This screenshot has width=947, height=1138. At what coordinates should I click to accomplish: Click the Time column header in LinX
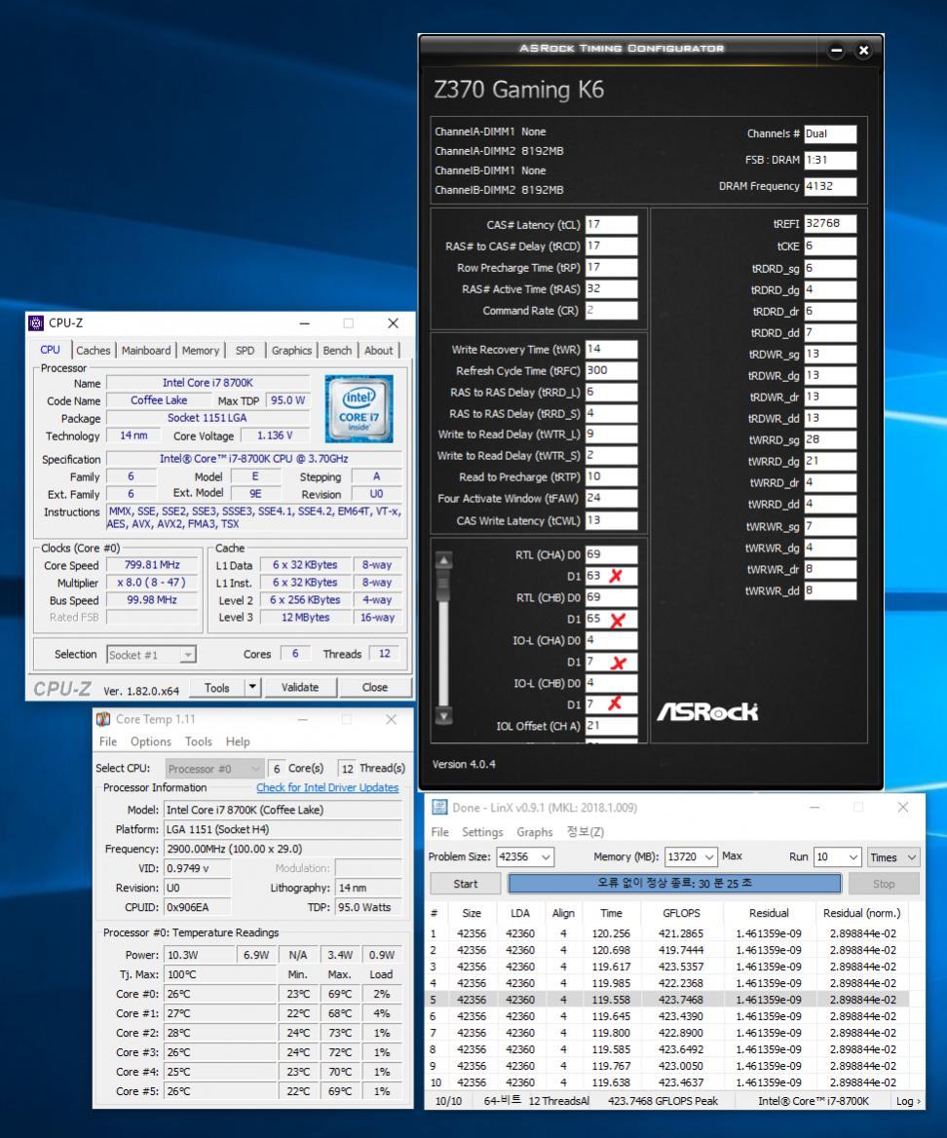pos(611,913)
